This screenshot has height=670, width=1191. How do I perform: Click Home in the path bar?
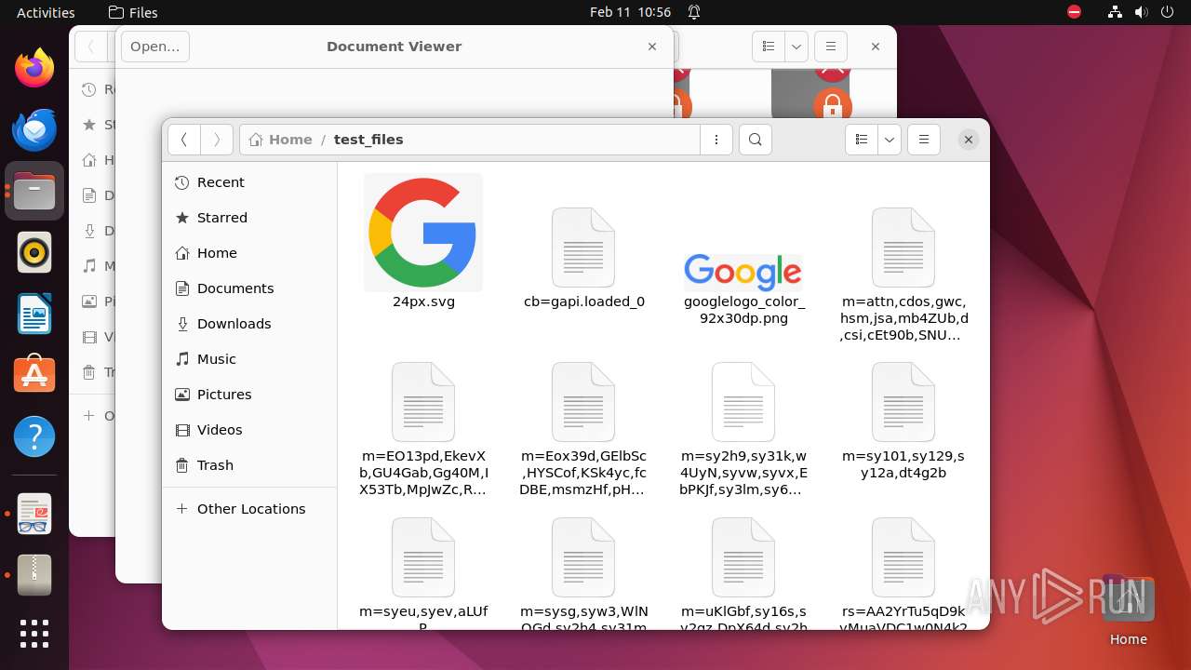pyautogui.click(x=281, y=140)
